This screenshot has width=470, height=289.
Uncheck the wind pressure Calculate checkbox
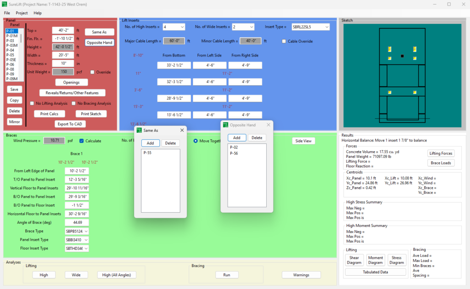[82, 141]
